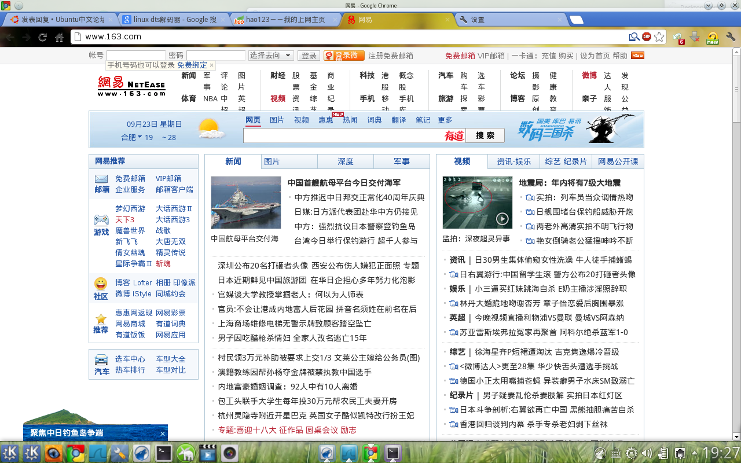Click the address bar showing www.163.com
This screenshot has width=741, height=463.
pyautogui.click(x=349, y=36)
